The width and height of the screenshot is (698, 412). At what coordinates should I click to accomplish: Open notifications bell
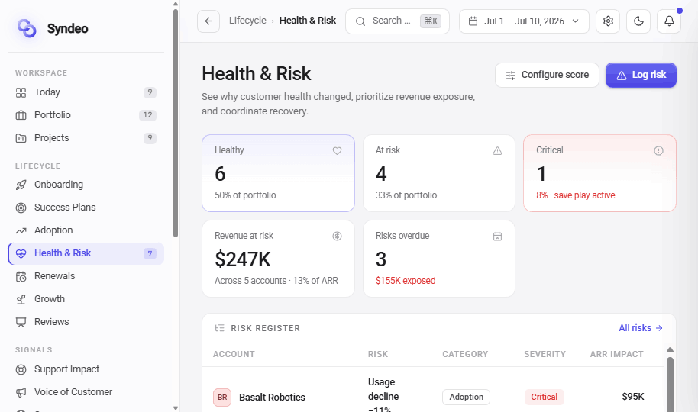669,21
